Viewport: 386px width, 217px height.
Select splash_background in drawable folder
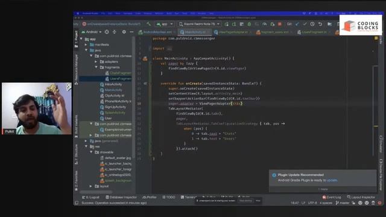pyautogui.click(x=116, y=181)
